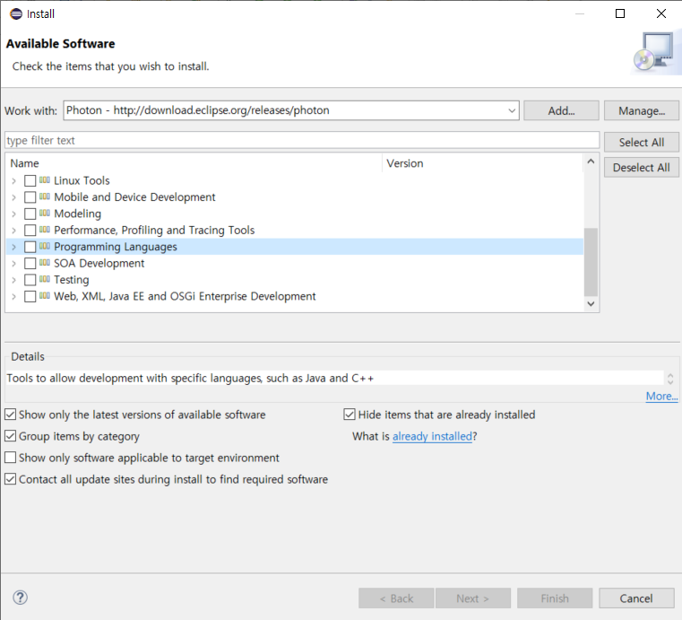Click the SOA Development category icon
682x620 pixels.
click(x=45, y=262)
